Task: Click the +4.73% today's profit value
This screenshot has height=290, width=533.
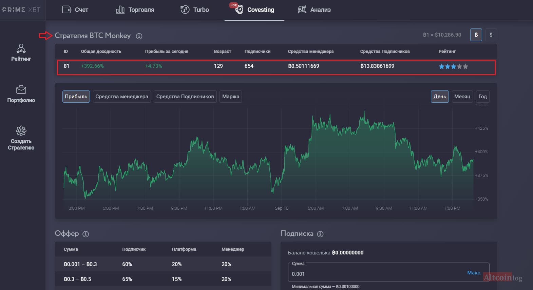Action: point(154,66)
